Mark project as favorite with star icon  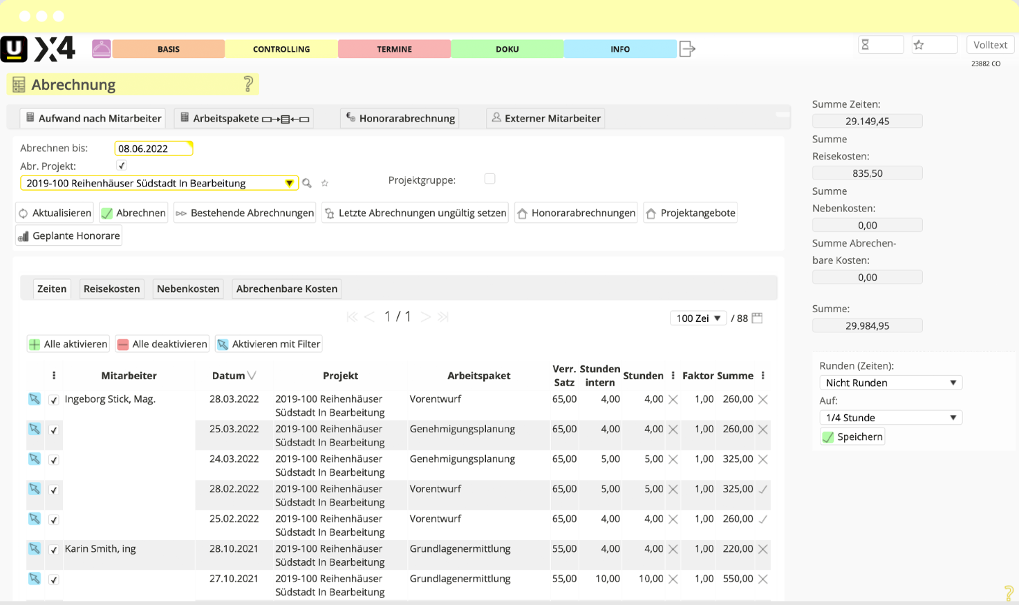pos(325,183)
